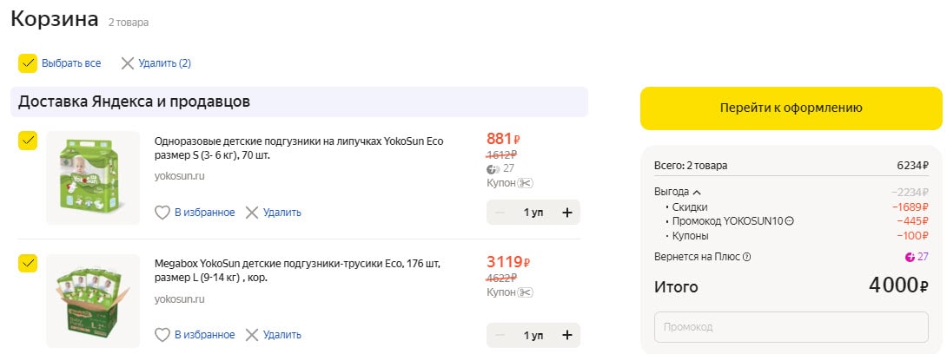Image resolution: width=947 pixels, height=354 pixels.
Task: Open 'Вернется на Плюс' info hint
Action: tap(747, 257)
